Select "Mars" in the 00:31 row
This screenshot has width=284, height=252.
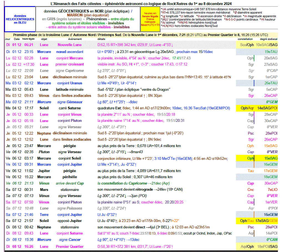point(44,190)
